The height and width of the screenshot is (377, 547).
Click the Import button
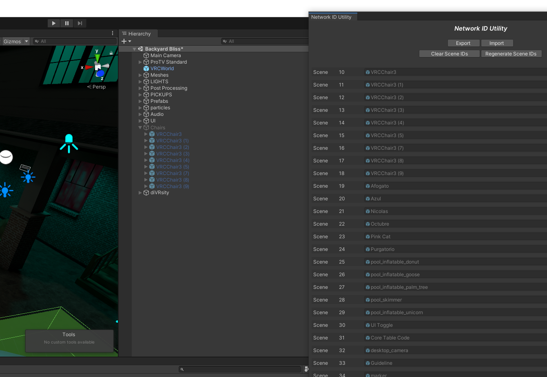click(x=496, y=43)
